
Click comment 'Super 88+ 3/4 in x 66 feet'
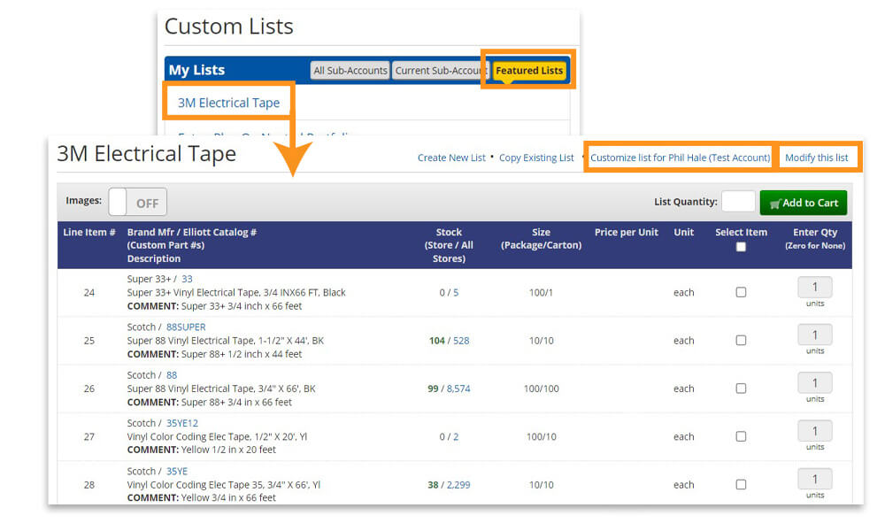tap(236, 402)
